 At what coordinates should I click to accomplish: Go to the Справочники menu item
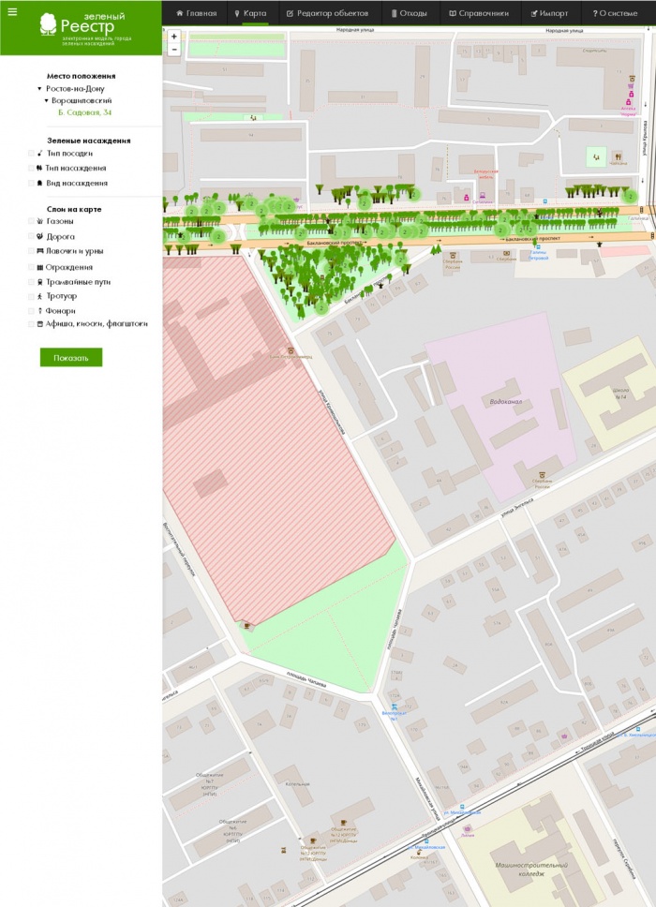point(478,14)
